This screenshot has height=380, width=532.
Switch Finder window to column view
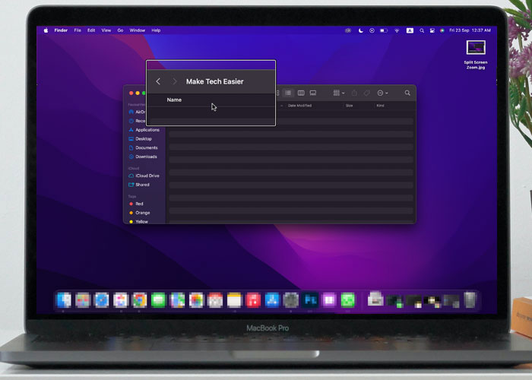pos(301,93)
